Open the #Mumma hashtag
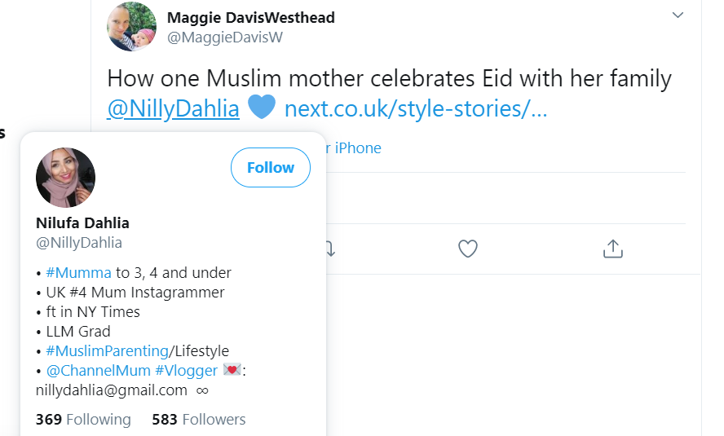724x436 pixels. [78, 272]
